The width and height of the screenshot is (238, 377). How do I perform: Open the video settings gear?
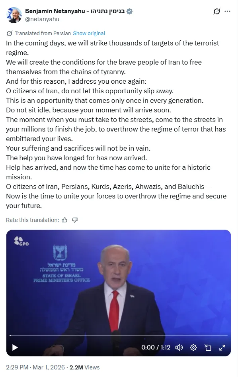(x=193, y=348)
